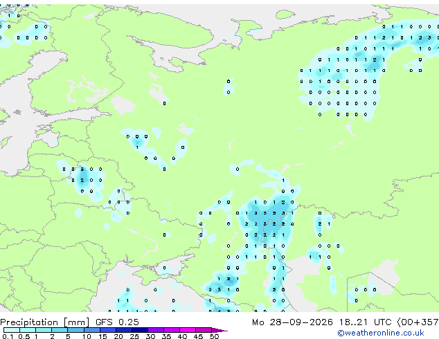Click the 18..21 UTC time label

click(x=365, y=322)
